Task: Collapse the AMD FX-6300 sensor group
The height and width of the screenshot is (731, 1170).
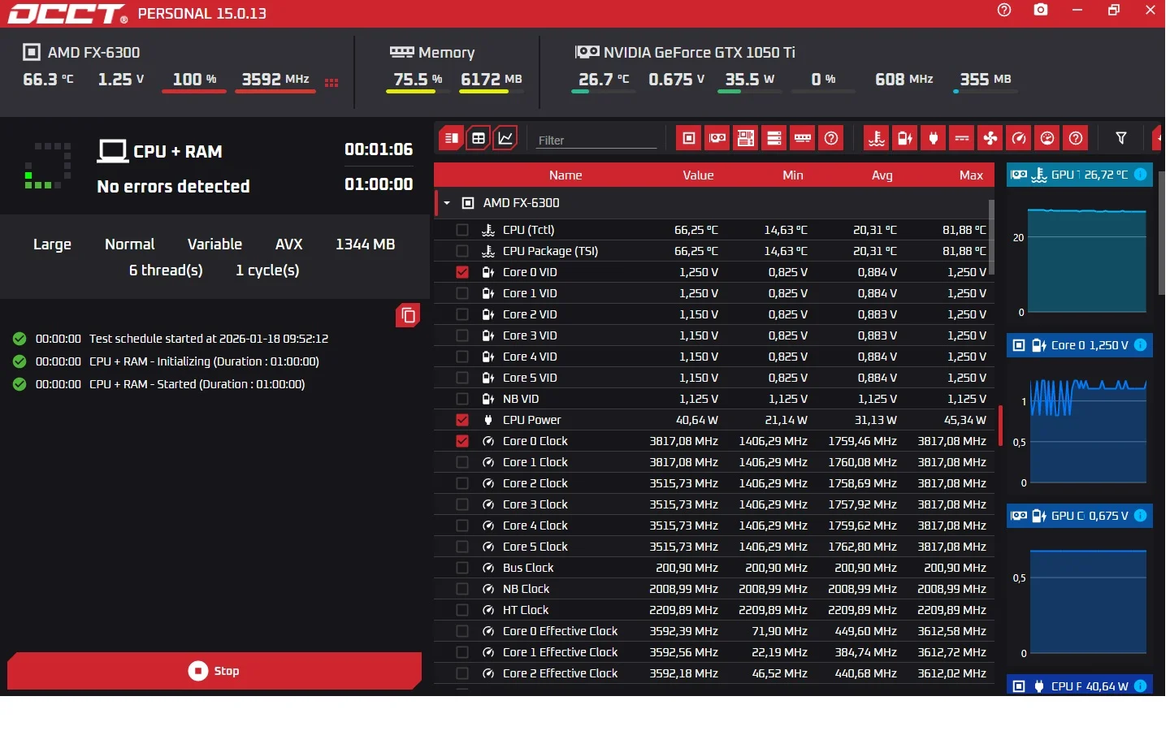Action: click(447, 203)
